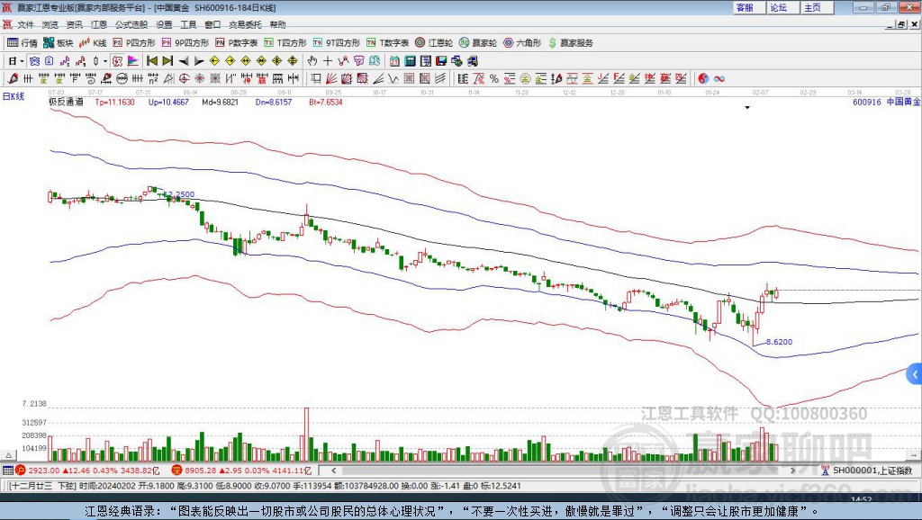922x520 pixels.
Task: Open the 公式选股 menu
Action: click(x=131, y=24)
